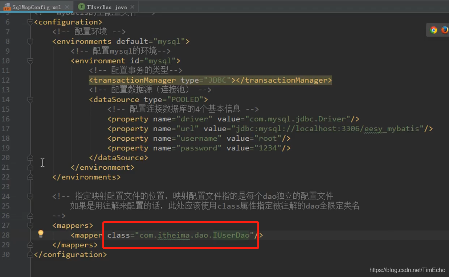Collapse fold marker at closing mappers line 29
Image resolution: width=449 pixels, height=277 pixels.
click(30, 245)
